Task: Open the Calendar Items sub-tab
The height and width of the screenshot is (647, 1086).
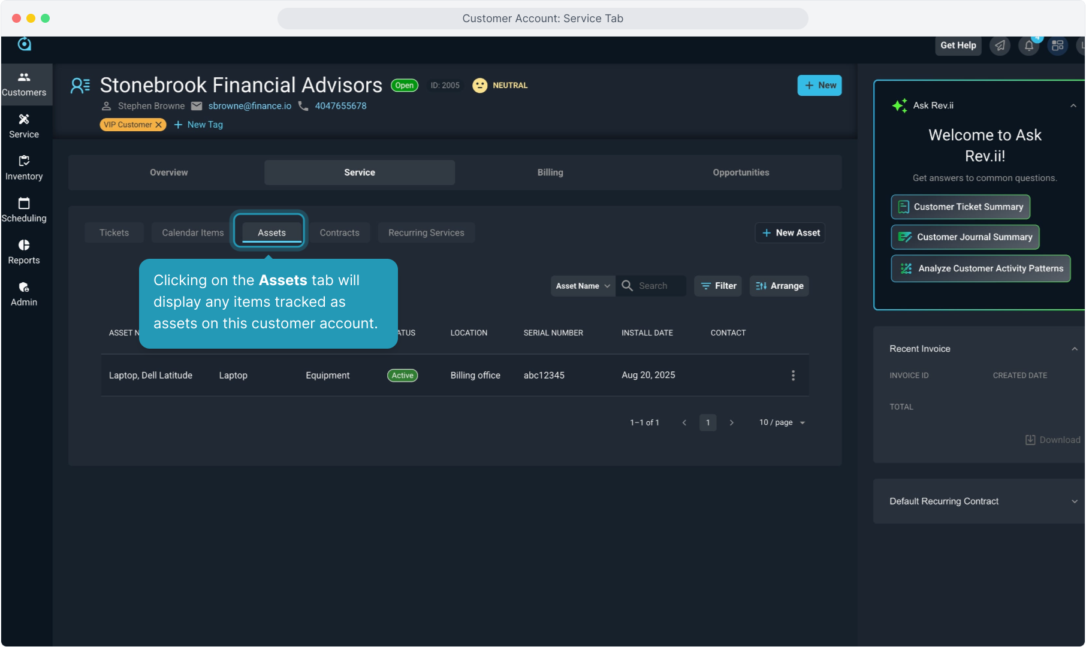Action: coord(193,232)
